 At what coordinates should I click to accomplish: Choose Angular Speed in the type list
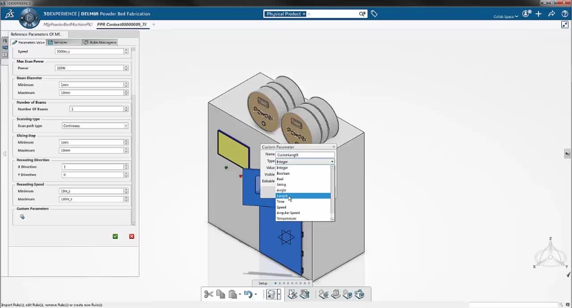click(303, 213)
